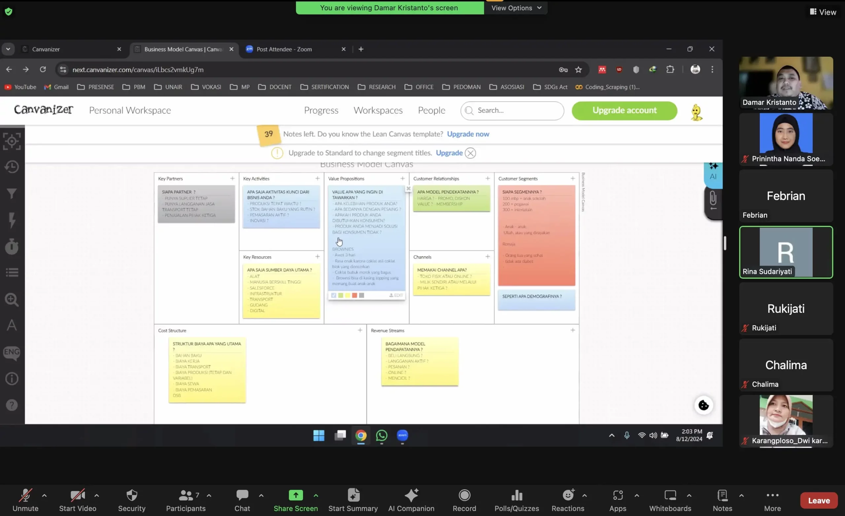Click the cookie settings round button

point(704,405)
